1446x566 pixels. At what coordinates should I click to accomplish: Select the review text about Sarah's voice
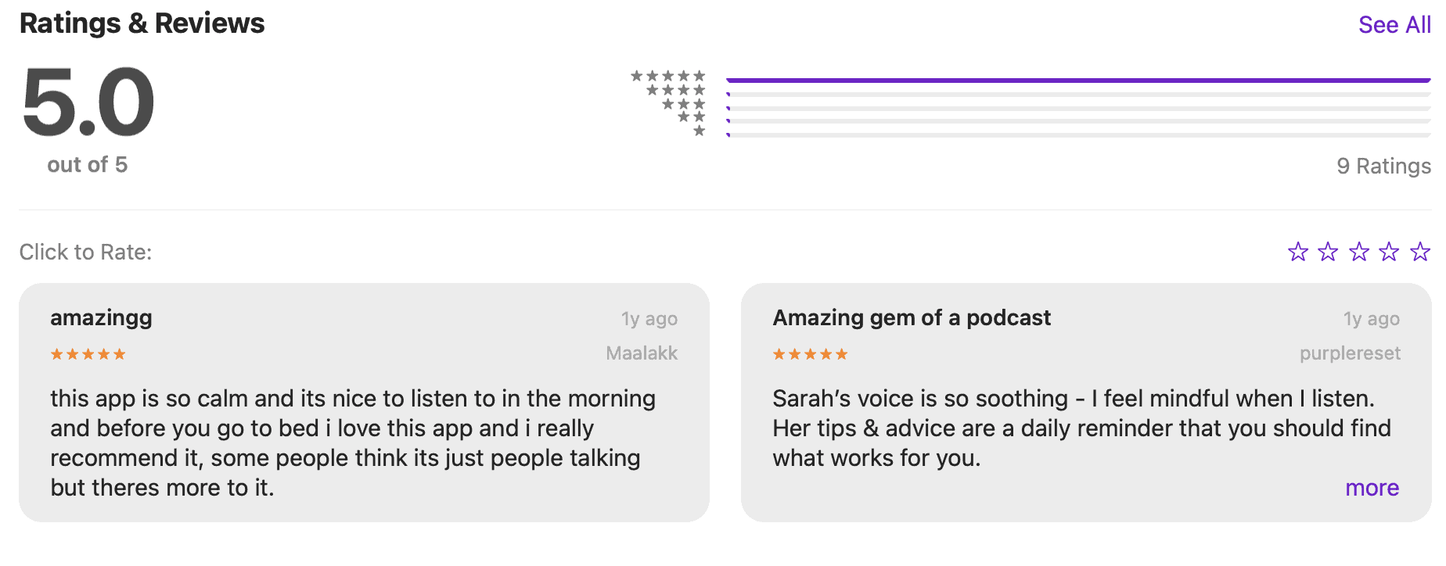pos(1081,428)
